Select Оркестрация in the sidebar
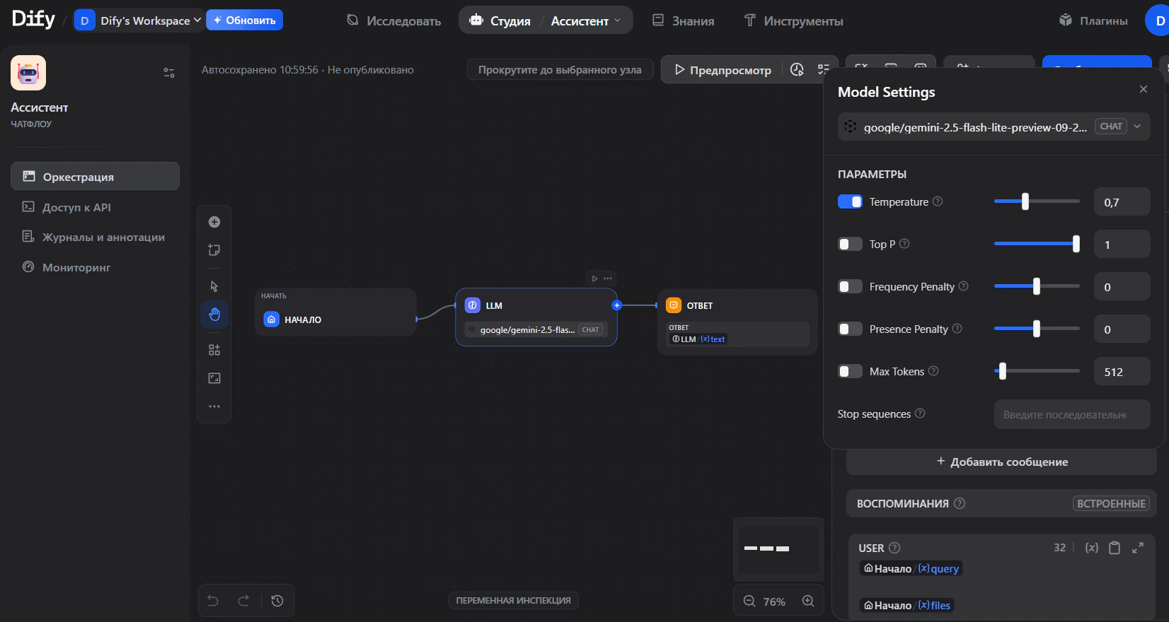The width and height of the screenshot is (1169, 622). point(95,176)
